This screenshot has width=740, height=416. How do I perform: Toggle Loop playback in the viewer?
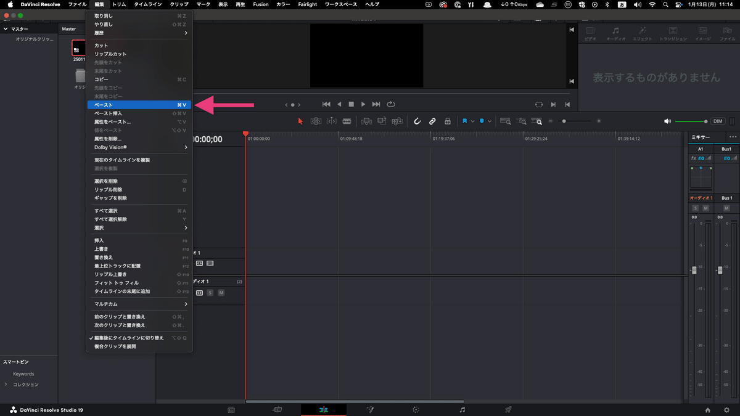pyautogui.click(x=391, y=104)
